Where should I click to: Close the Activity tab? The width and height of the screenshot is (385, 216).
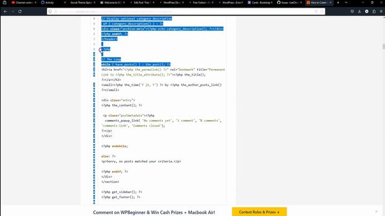(x=65, y=2)
